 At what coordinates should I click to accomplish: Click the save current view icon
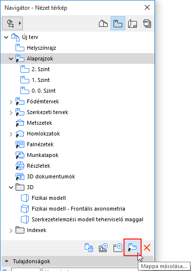(x=103, y=248)
